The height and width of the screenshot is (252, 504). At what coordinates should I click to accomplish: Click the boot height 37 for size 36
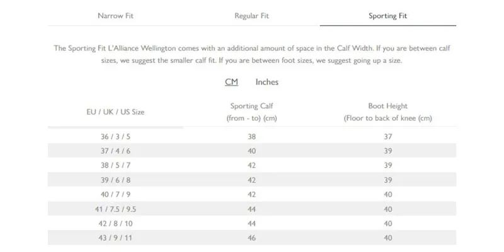click(x=388, y=137)
